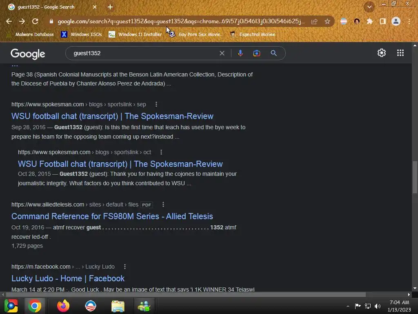This screenshot has height=314, width=418.
Task: Open the tab search dropdown arrow
Action: click(369, 7)
